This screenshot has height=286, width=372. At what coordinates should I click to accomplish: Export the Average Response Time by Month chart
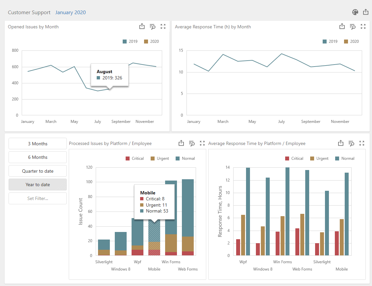[x=342, y=26]
